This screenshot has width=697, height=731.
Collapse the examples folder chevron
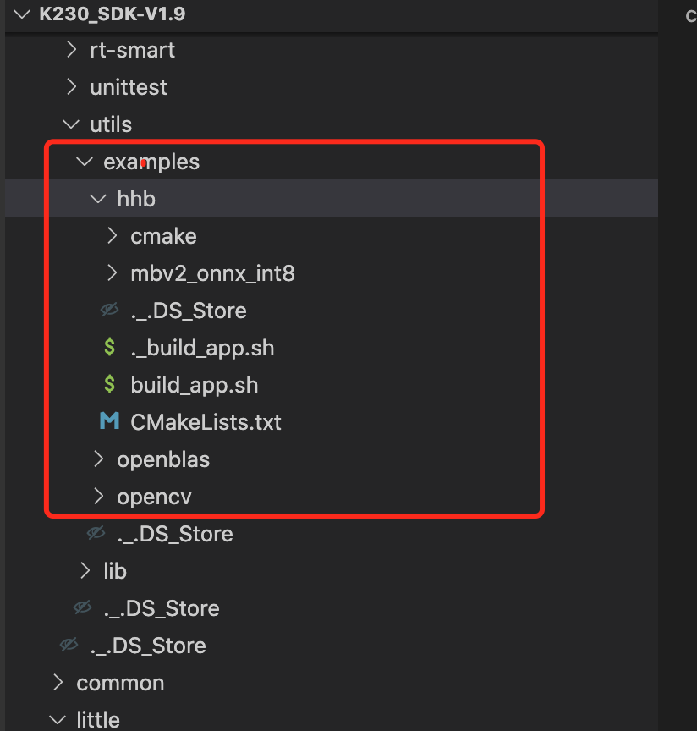(85, 162)
